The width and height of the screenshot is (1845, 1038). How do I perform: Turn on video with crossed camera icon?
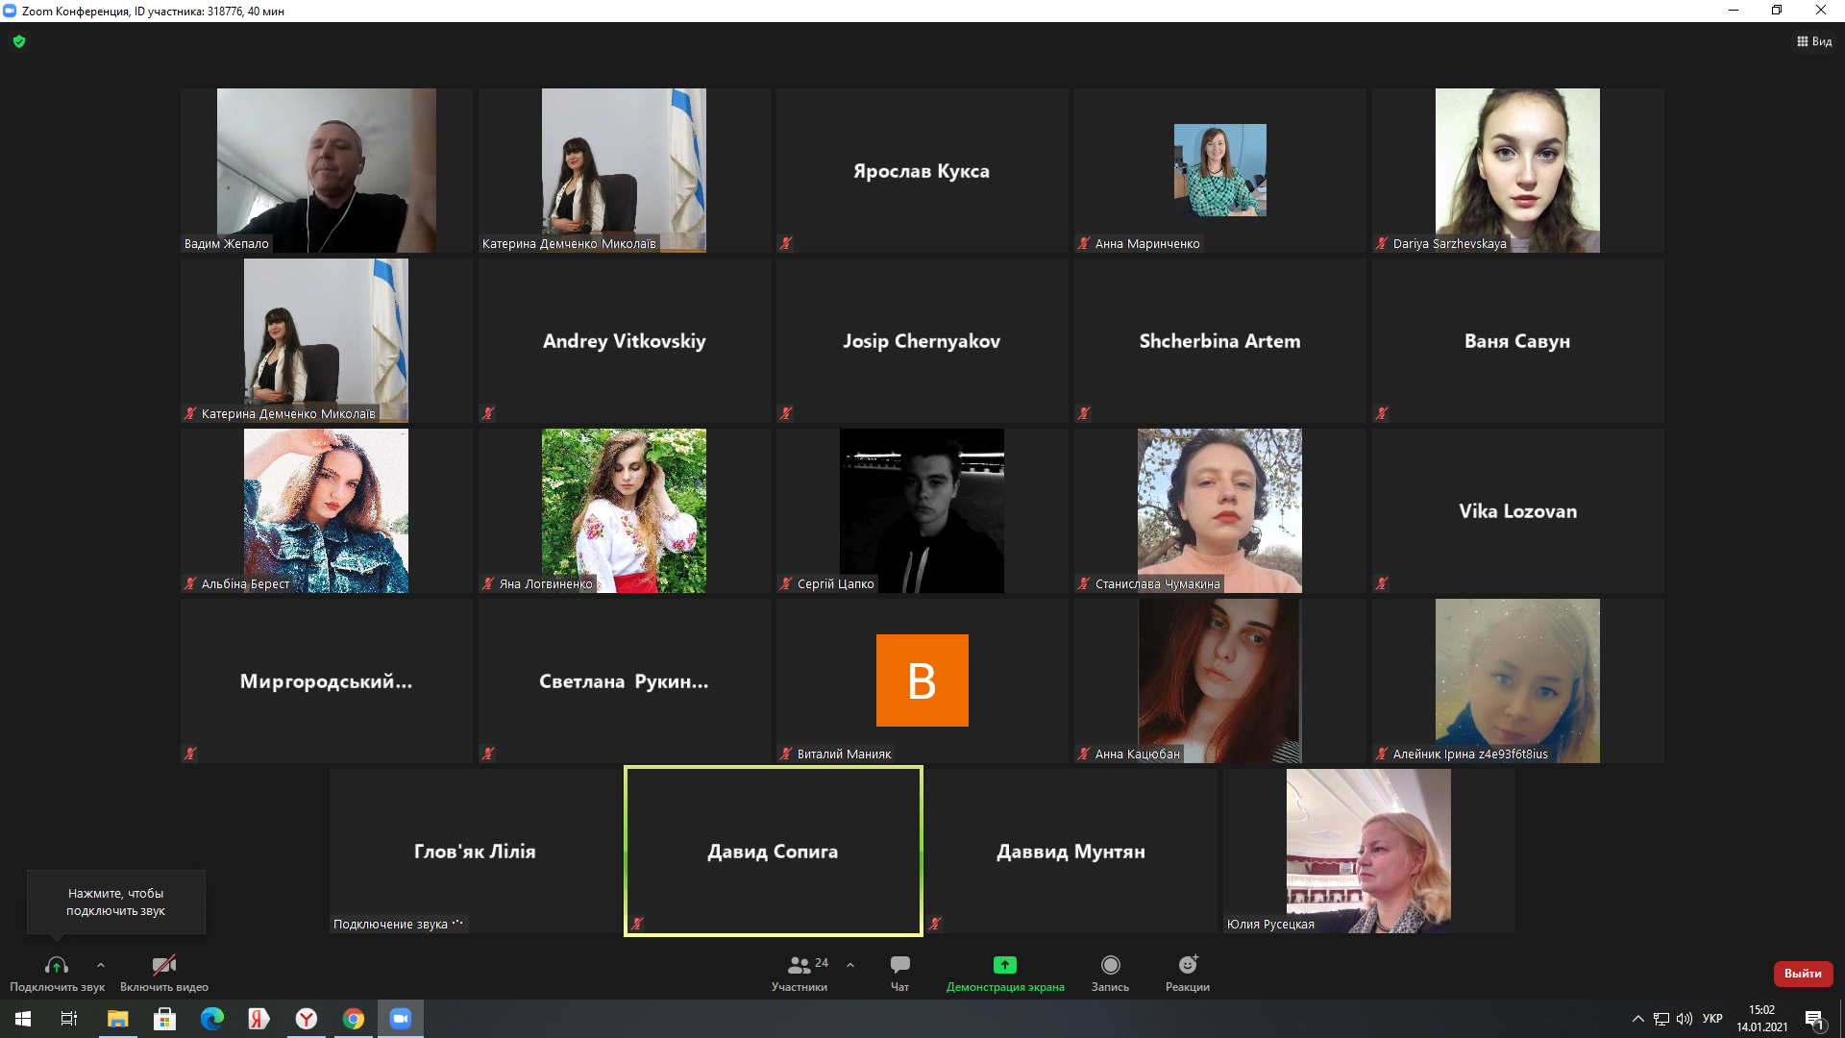coord(164,965)
